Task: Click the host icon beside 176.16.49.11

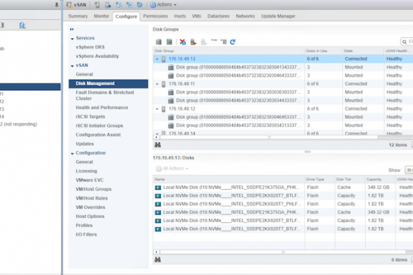Action: click(164, 84)
